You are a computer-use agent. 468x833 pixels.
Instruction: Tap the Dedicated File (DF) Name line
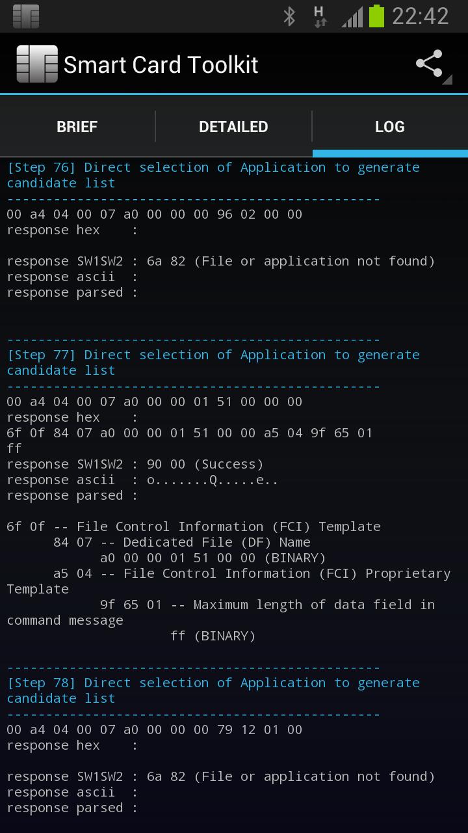click(x=182, y=542)
